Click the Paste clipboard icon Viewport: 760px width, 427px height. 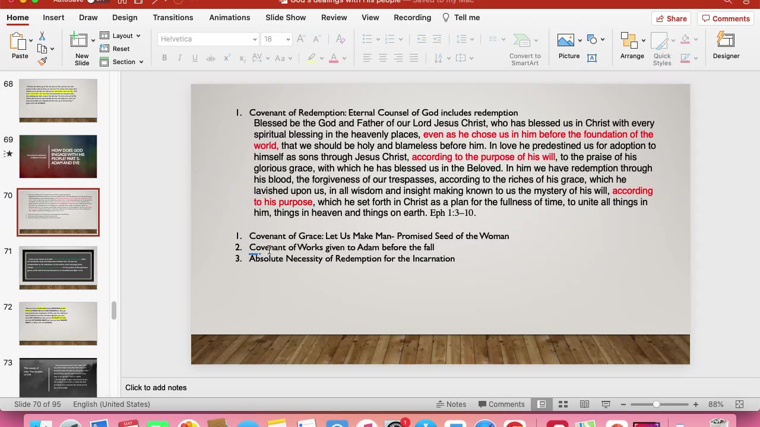pyautogui.click(x=17, y=42)
